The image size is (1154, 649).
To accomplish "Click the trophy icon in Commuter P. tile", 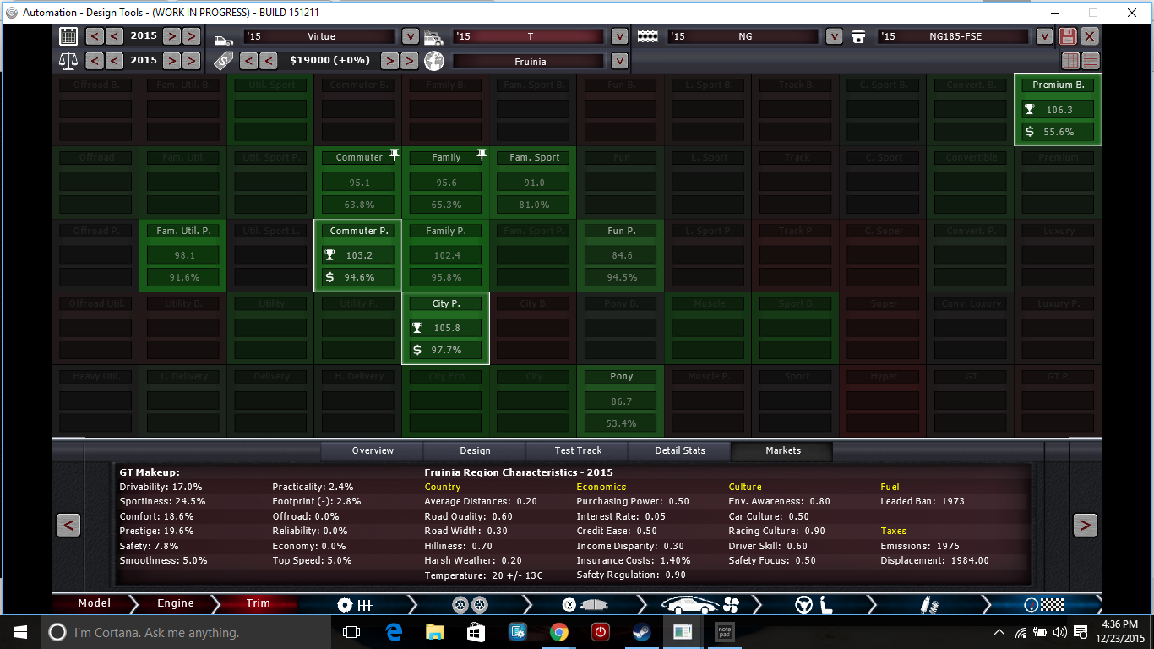I will 329,254.
